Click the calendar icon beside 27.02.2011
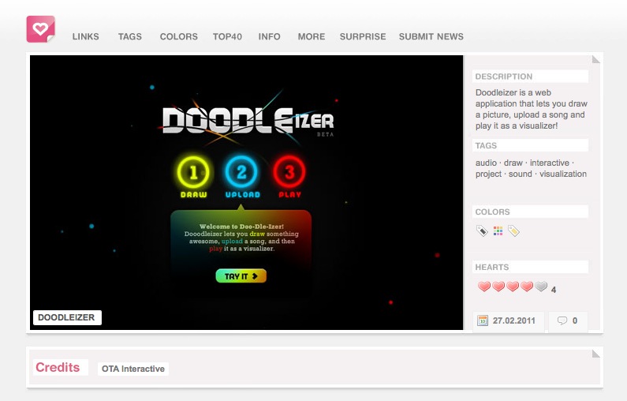The width and height of the screenshot is (627, 401). (483, 321)
